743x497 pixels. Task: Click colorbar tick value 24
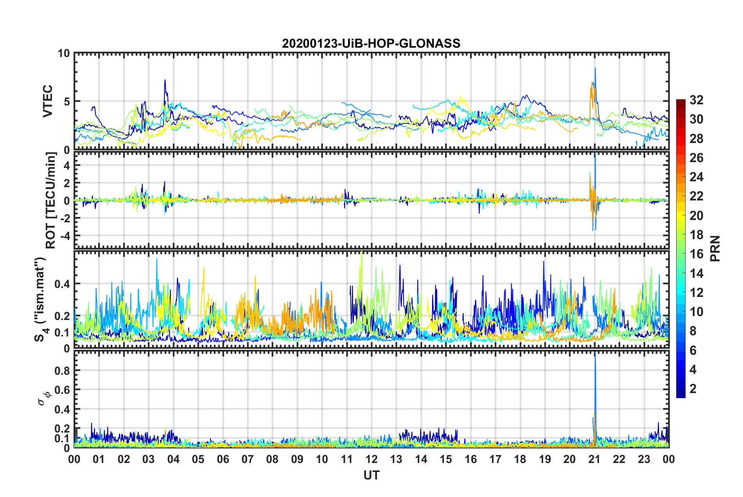(x=696, y=177)
